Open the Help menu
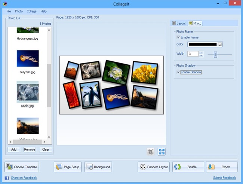243x184 pixels. tap(43, 11)
